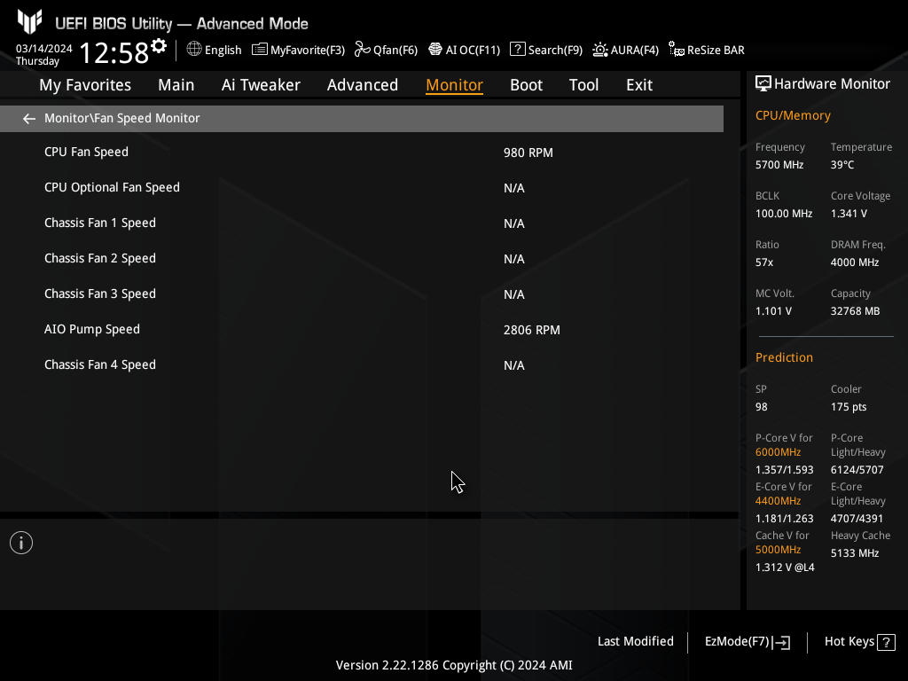This screenshot has height=681, width=908.
Task: Click the 5000MHz cache prediction
Action: 779,550
